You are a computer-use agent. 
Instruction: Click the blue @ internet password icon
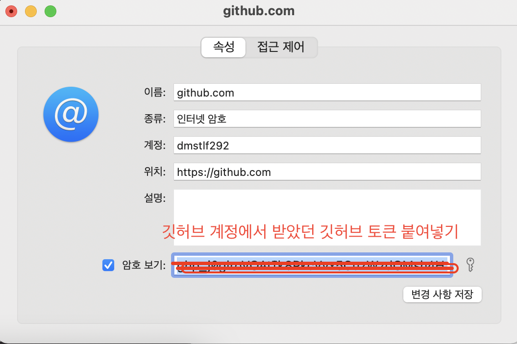tap(71, 114)
